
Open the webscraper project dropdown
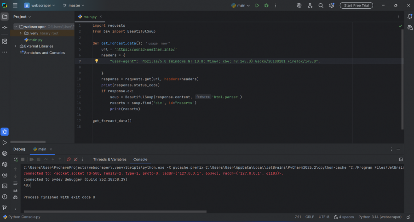pyautogui.click(x=40, y=6)
